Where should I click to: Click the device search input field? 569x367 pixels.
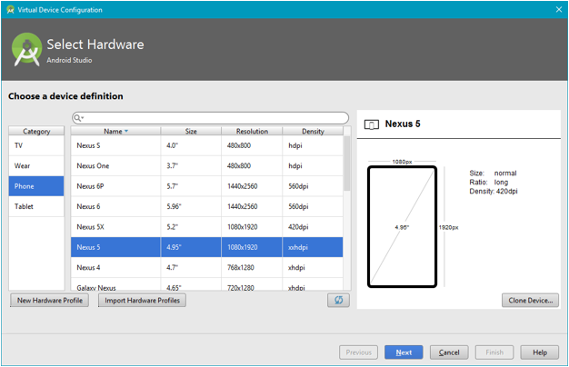click(x=211, y=118)
